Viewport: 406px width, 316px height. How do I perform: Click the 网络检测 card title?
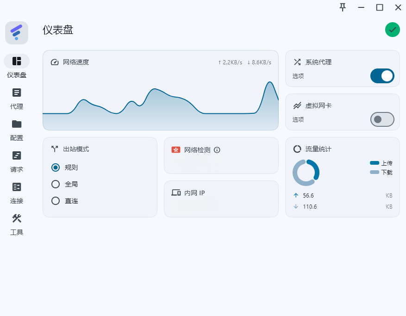197,150
